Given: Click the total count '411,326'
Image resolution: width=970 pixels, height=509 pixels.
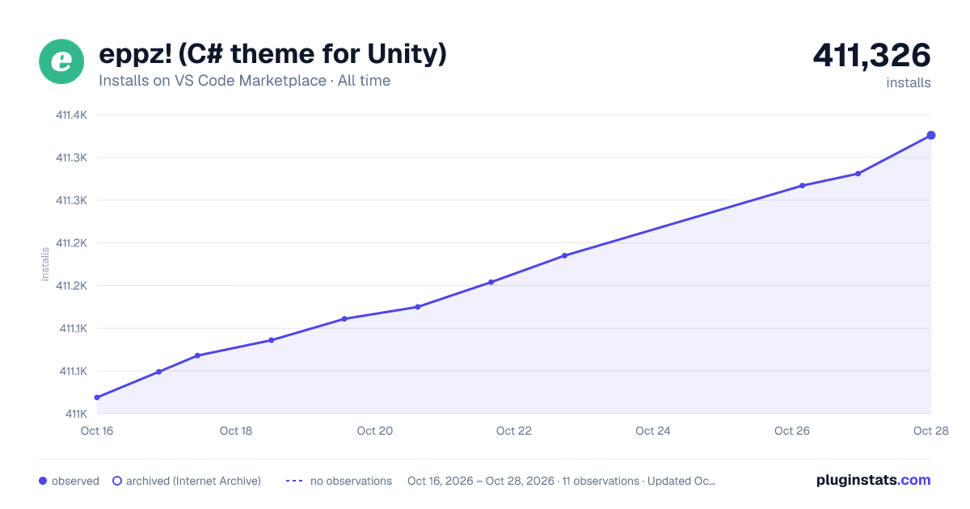Looking at the screenshot, I should click(871, 55).
